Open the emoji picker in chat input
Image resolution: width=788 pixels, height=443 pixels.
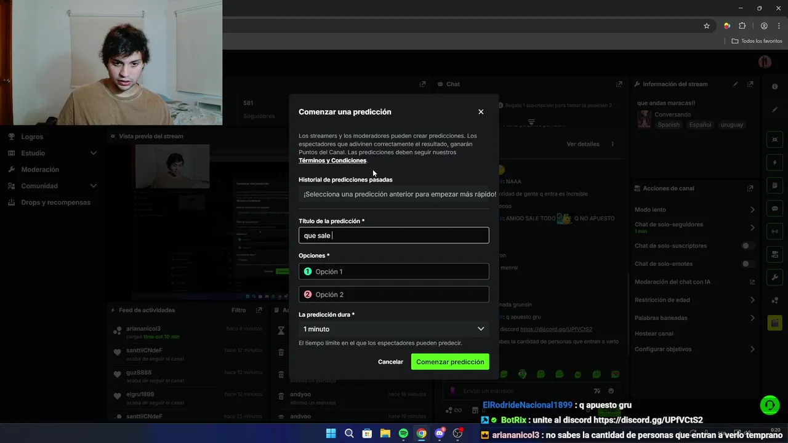tap(611, 391)
